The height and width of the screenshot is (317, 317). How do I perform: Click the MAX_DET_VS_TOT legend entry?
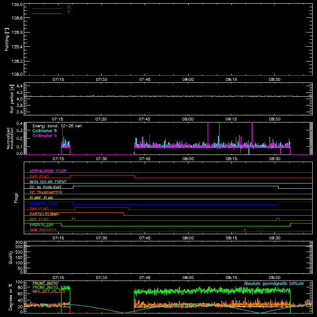pyautogui.click(x=49, y=291)
